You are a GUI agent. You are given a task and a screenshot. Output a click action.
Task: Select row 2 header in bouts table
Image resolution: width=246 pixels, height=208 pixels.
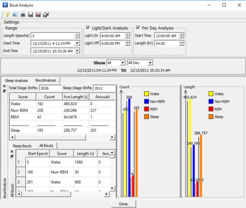pyautogui.click(x=21, y=172)
